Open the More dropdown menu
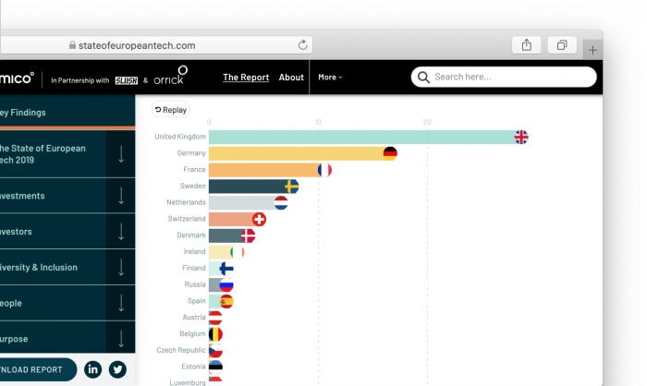The image size is (647, 386). click(x=330, y=78)
